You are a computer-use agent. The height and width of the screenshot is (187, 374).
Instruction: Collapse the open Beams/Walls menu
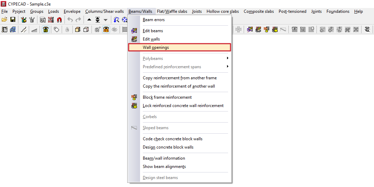142,11
